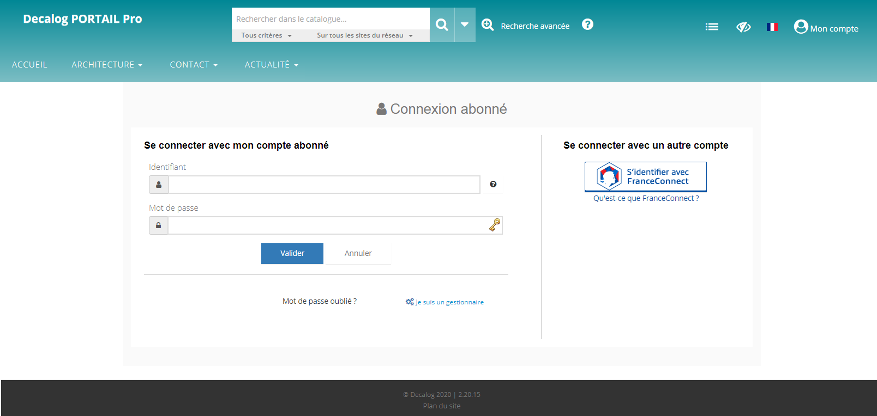Click the Annuler button

pyautogui.click(x=358, y=253)
